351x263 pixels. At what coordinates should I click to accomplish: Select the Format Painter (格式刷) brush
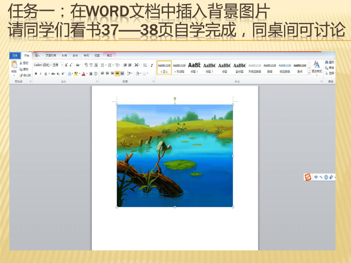tap(21, 75)
